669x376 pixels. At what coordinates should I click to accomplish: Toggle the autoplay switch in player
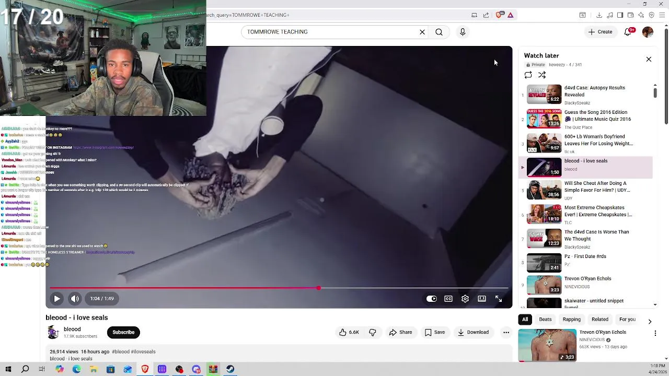432,299
